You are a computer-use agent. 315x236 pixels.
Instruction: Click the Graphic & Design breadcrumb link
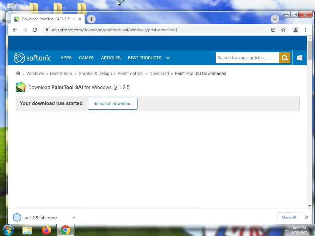tap(95, 73)
